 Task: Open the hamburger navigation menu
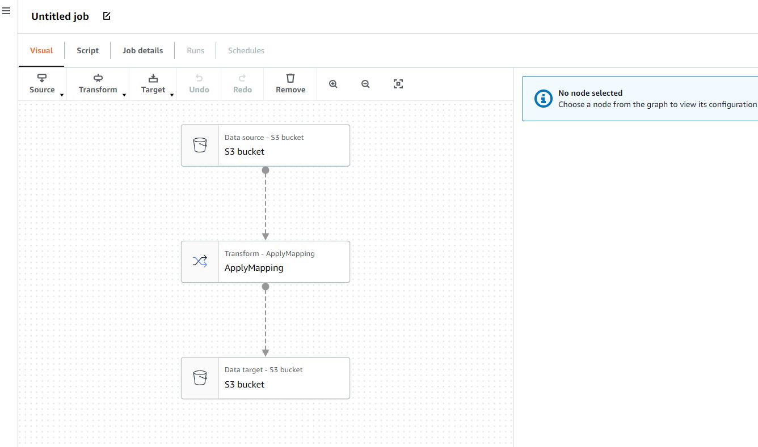pos(6,11)
